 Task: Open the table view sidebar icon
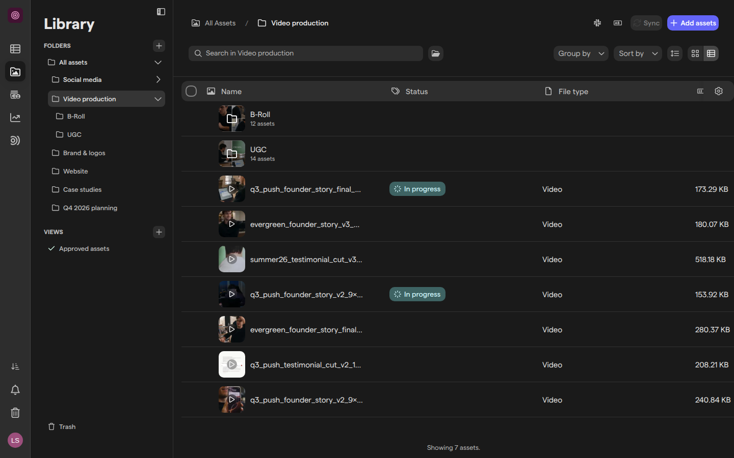[15, 49]
